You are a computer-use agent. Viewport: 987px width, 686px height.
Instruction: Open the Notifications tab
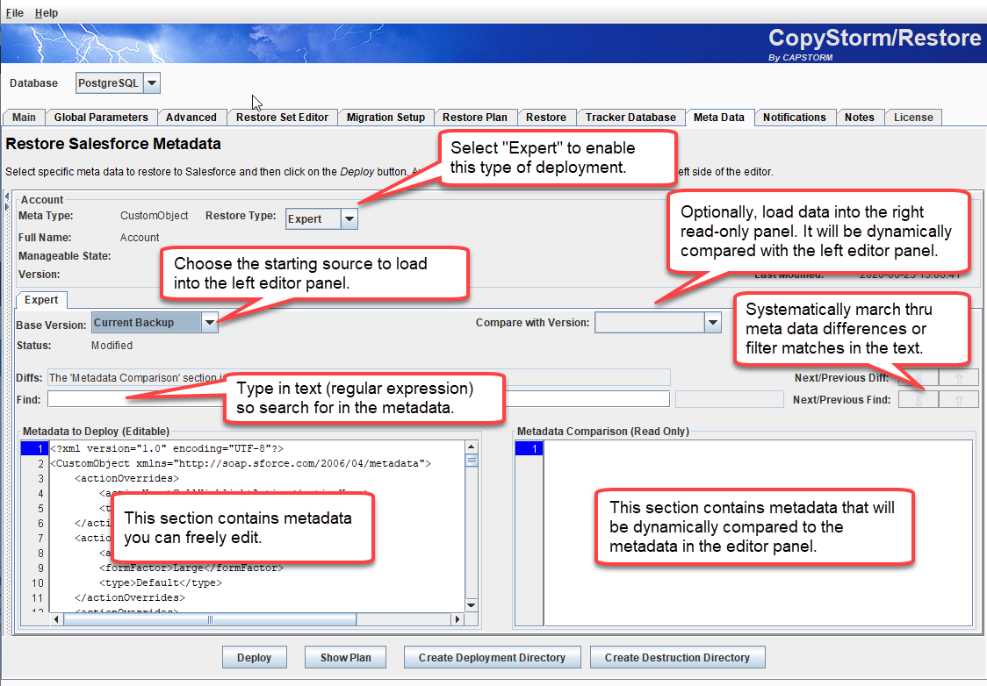tap(795, 117)
